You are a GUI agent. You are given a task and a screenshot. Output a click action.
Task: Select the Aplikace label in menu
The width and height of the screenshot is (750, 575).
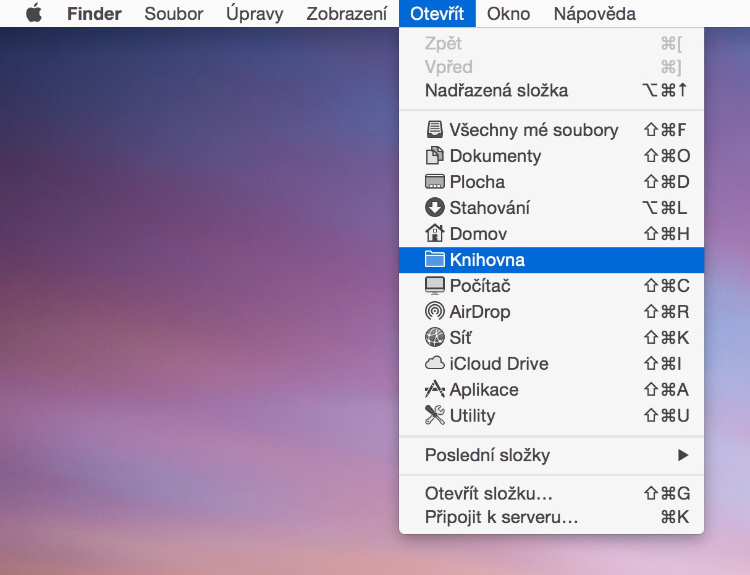[x=484, y=390]
